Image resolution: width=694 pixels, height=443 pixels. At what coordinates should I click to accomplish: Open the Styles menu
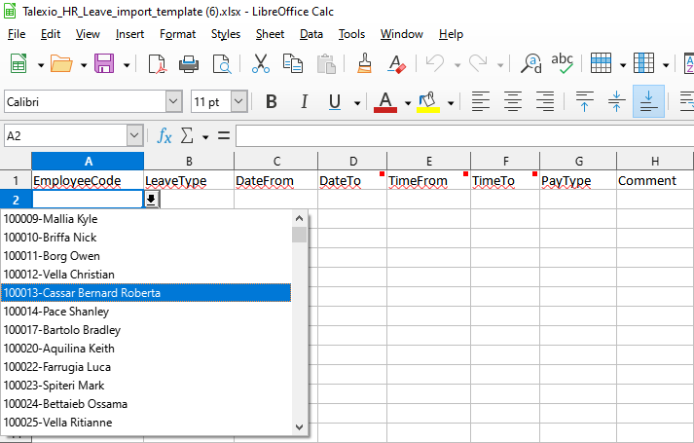[226, 34]
